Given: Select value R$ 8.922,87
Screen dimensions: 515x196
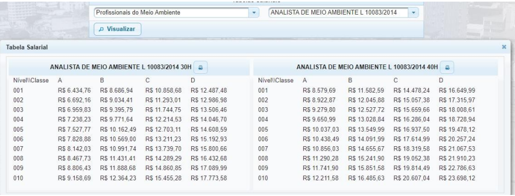Looking at the screenshot, I should point(320,100).
